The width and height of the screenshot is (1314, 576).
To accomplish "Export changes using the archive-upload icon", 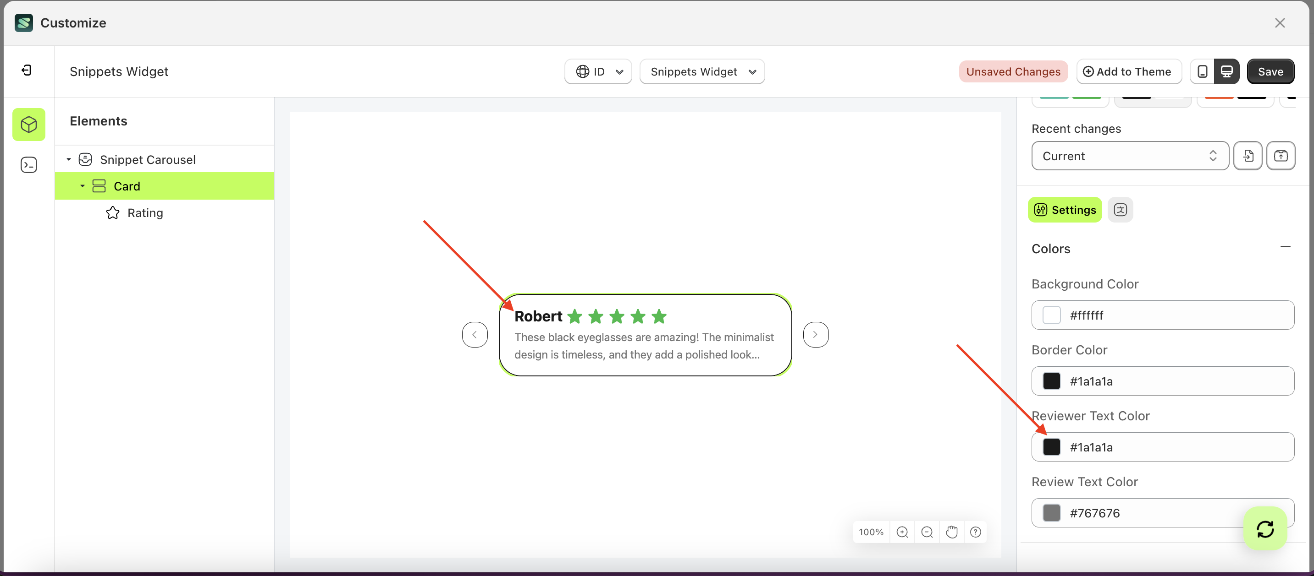I will (x=1281, y=156).
